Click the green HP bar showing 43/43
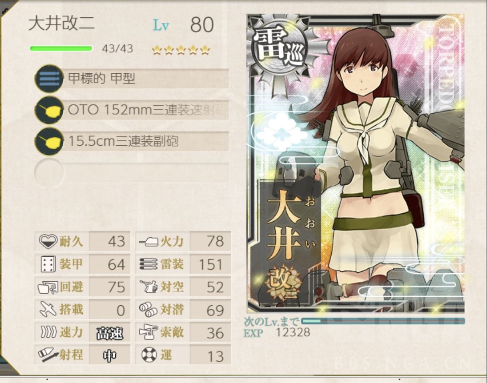 [61, 48]
